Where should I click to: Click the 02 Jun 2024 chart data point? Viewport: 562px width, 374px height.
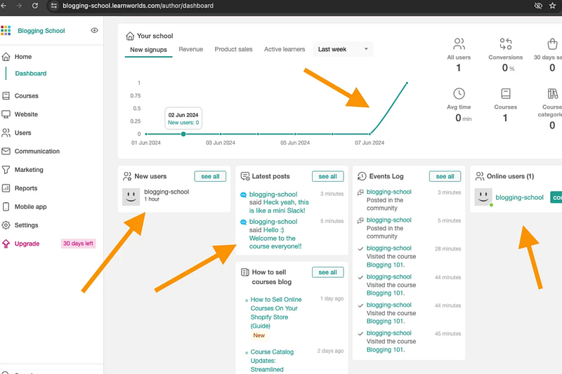click(183, 134)
